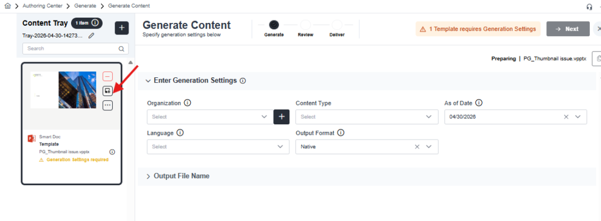Open the Language dropdown

coord(218,147)
